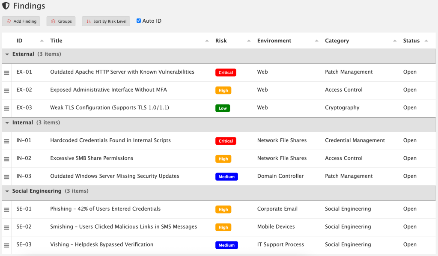Screen dimensions: 438x256
Task: Sort table by Risk column header
Action: 221,41
